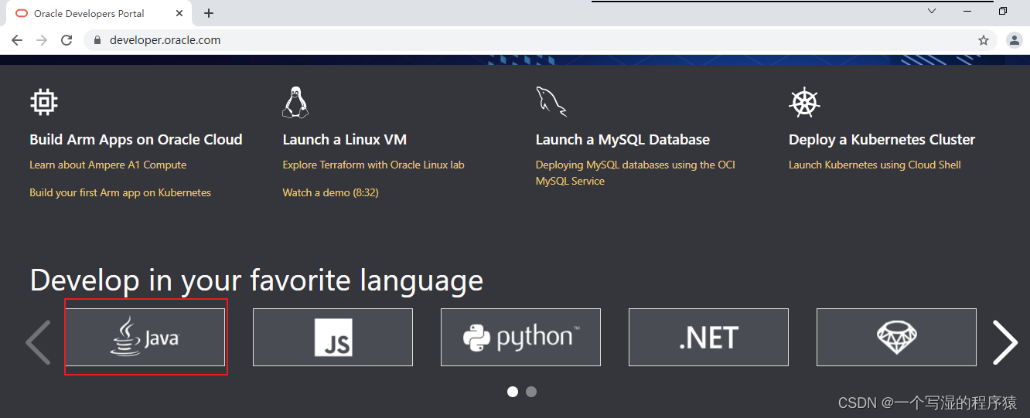
Task: Click the site lock security icon
Action: pos(97,40)
